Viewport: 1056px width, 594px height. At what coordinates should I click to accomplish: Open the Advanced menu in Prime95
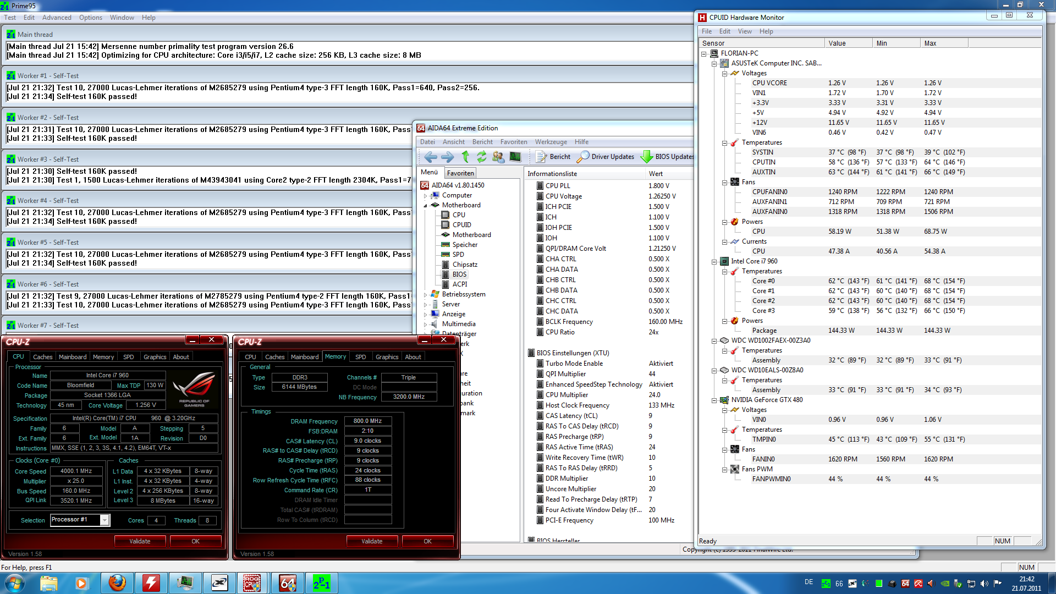pyautogui.click(x=57, y=18)
